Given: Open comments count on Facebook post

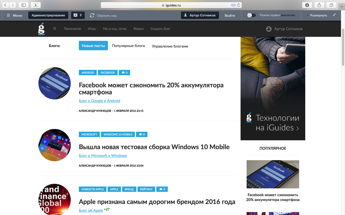Looking at the screenshot, I should click(124, 73).
